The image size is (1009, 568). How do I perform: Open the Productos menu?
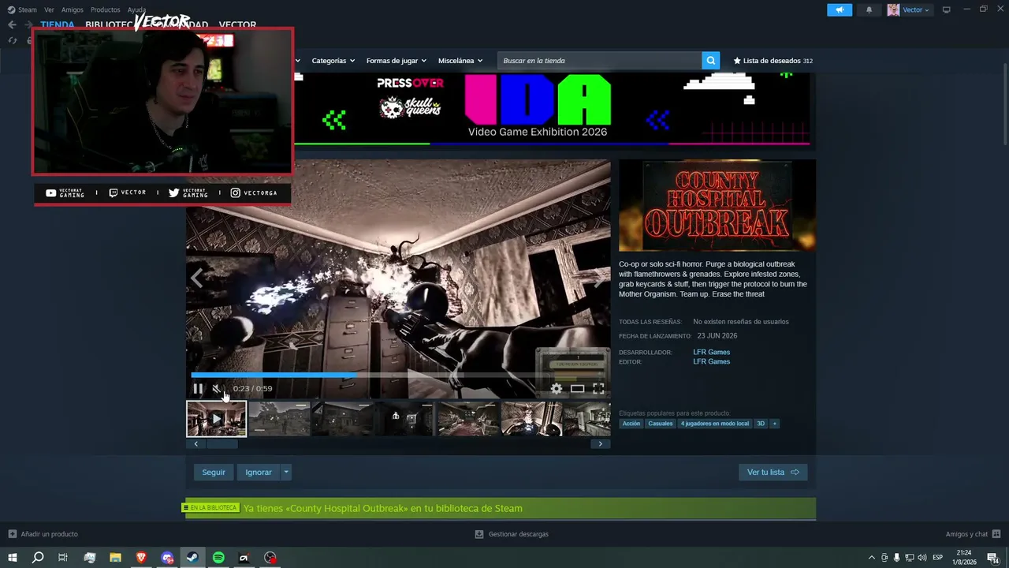(x=106, y=9)
